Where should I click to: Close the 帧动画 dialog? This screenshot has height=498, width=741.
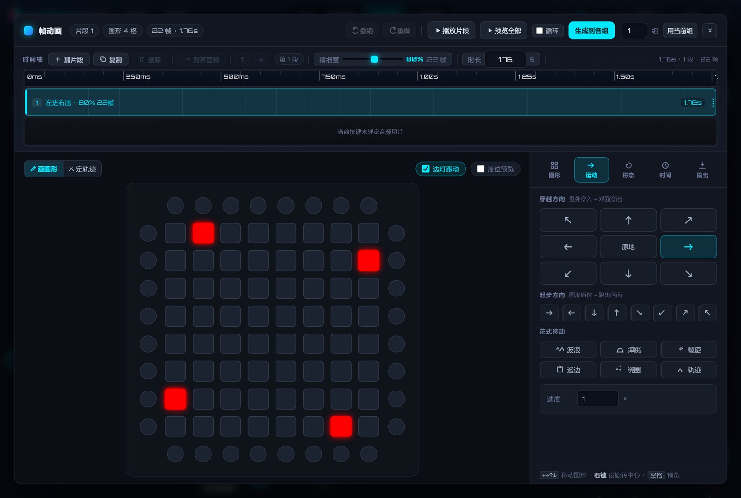(710, 31)
